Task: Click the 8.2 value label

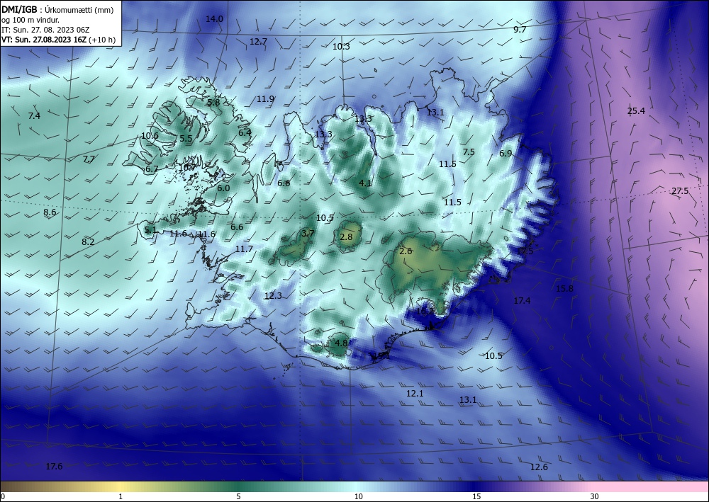Action: click(x=88, y=242)
